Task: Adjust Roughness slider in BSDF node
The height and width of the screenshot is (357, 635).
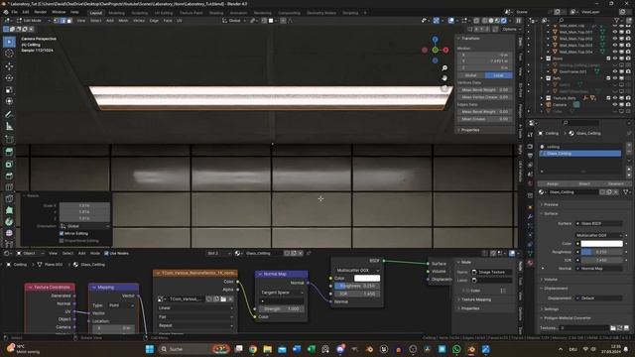Action: [x=357, y=286]
